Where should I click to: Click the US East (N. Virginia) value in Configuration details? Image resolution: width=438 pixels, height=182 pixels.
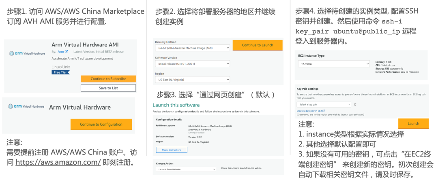[x=199, y=142]
